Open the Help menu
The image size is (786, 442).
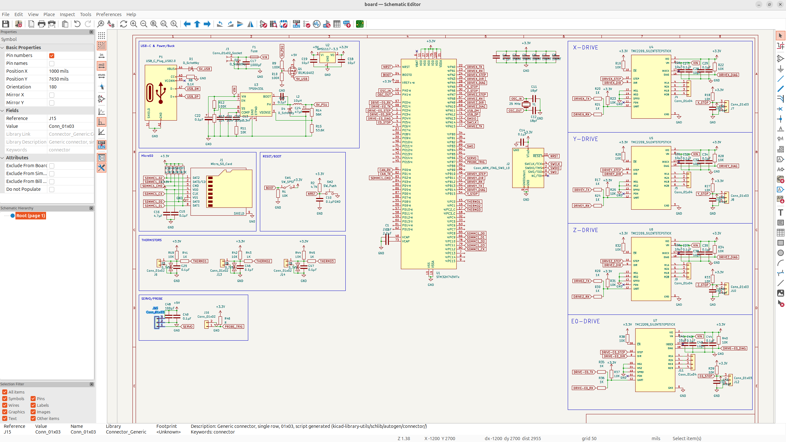(131, 14)
